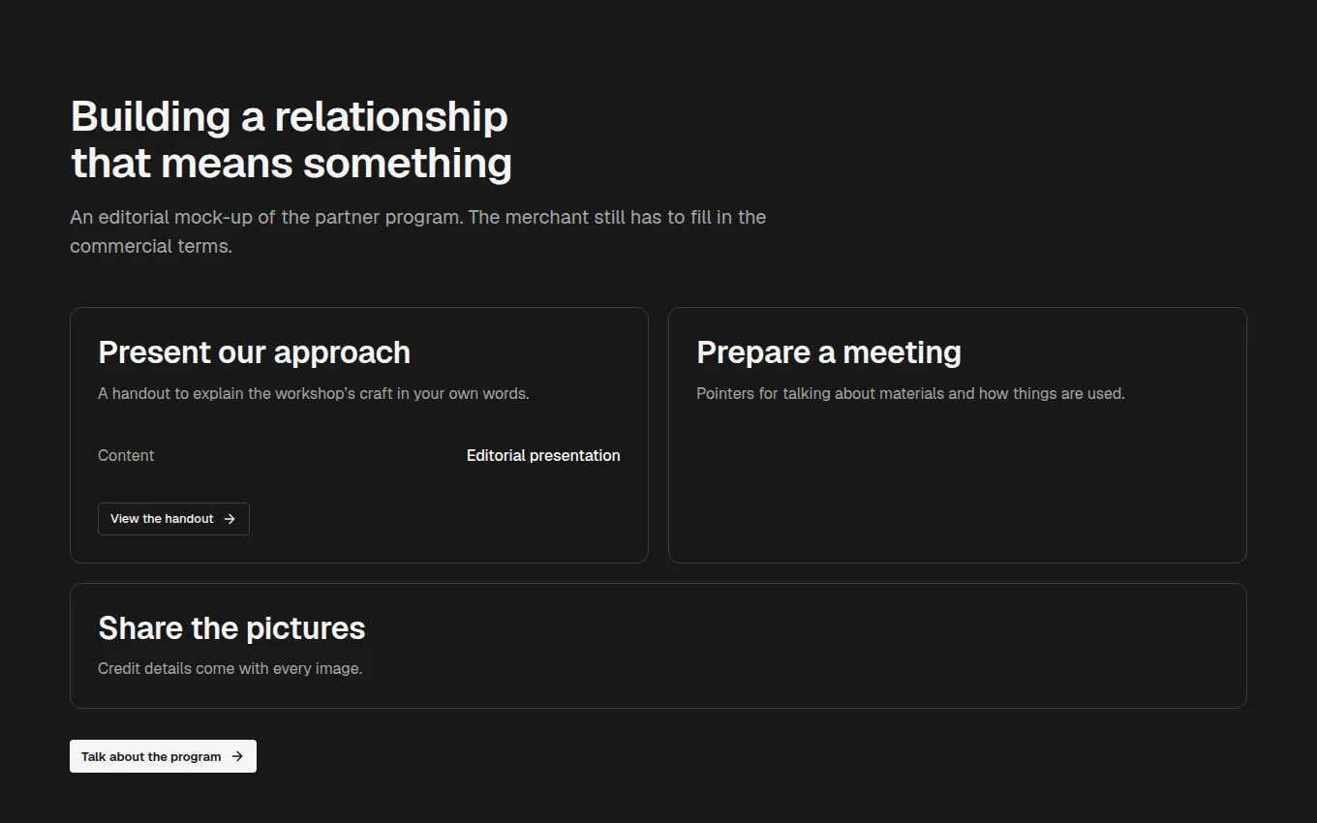
Task: Click empty area inside Prepare a meeting card
Action: tap(957, 484)
